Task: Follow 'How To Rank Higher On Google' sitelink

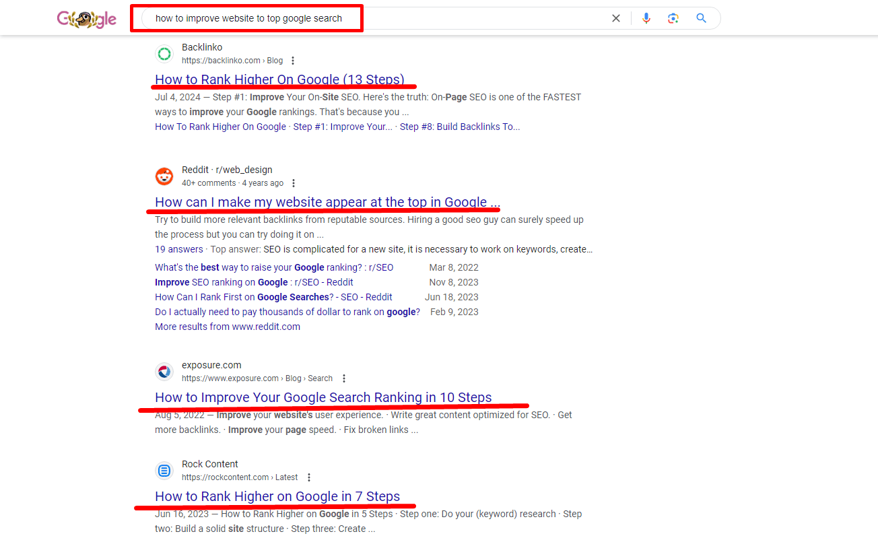Action: [220, 127]
